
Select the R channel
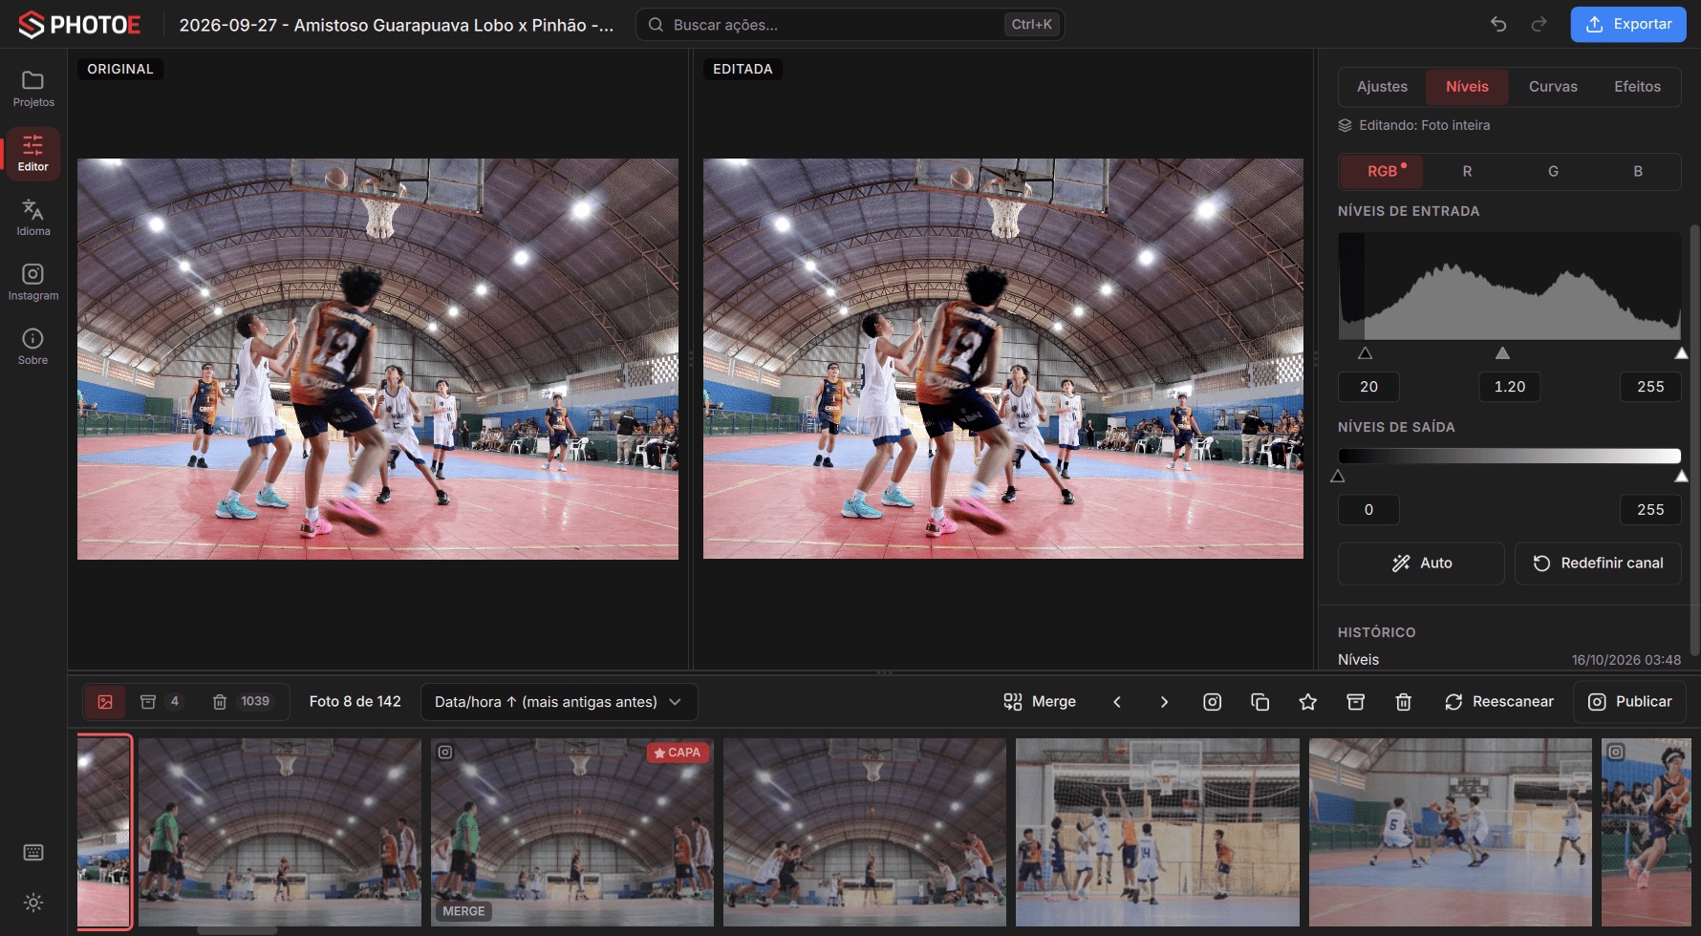click(x=1467, y=171)
